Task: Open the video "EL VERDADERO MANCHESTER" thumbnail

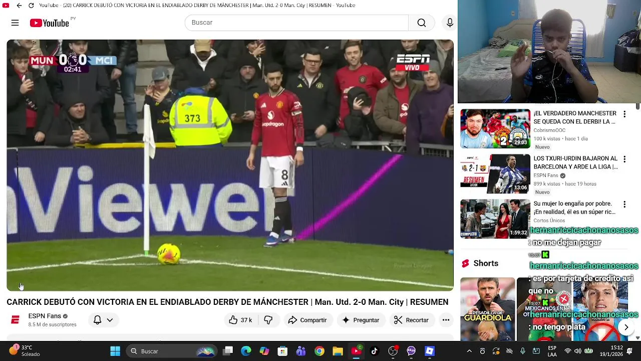Action: click(495, 128)
